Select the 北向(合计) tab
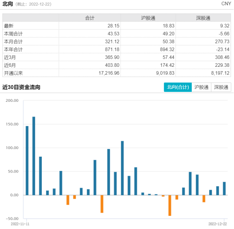This screenshot has height=229, width=234. pyautogui.click(x=177, y=87)
